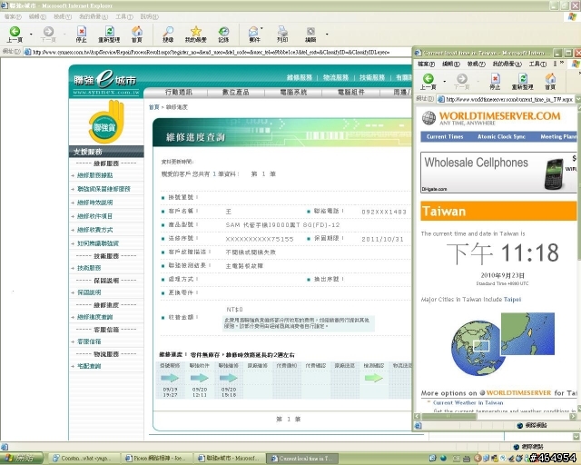Image resolution: width=581 pixels, height=465 pixels.
Task: Open 工具(T) menu in WorldTimeServer window
Action: (x=537, y=64)
